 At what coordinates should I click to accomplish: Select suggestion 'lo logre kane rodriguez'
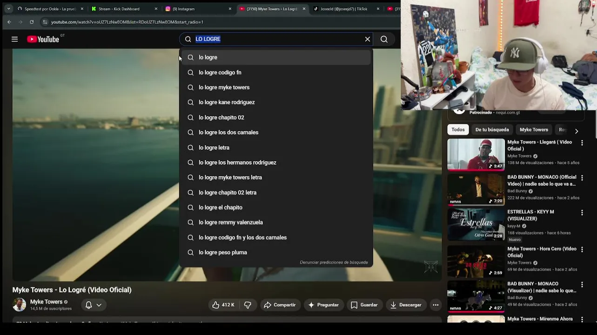click(x=276, y=102)
